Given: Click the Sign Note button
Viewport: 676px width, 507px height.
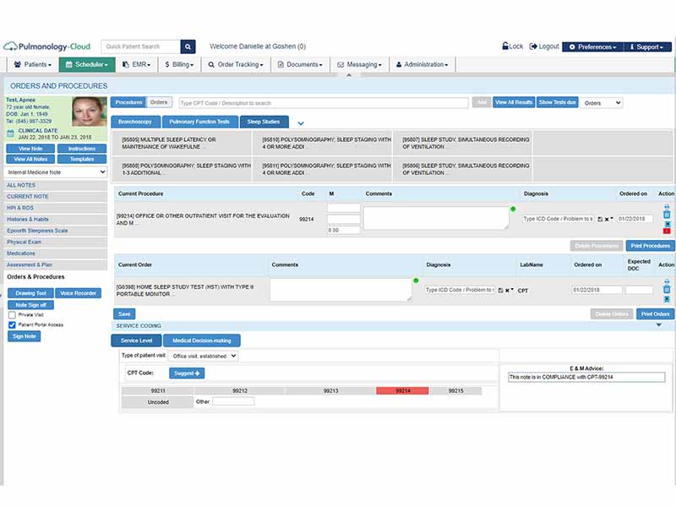Looking at the screenshot, I should [x=25, y=336].
